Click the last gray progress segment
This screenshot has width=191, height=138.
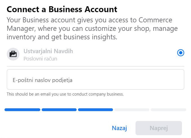pyautogui.click(x=168, y=110)
